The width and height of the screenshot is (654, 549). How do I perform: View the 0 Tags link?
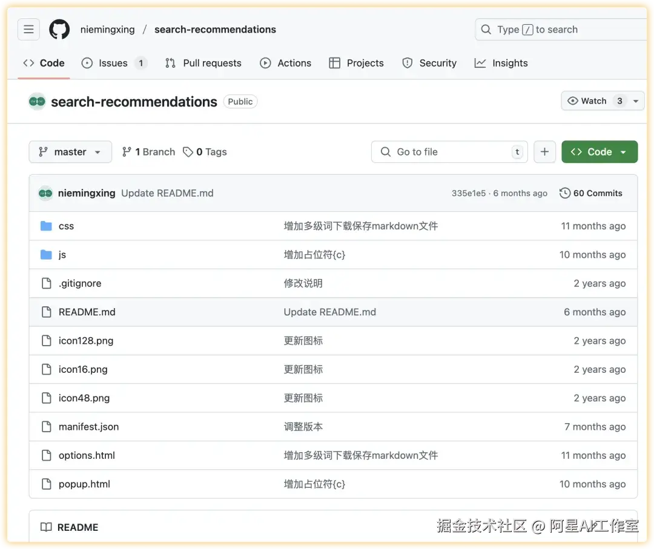click(x=205, y=152)
